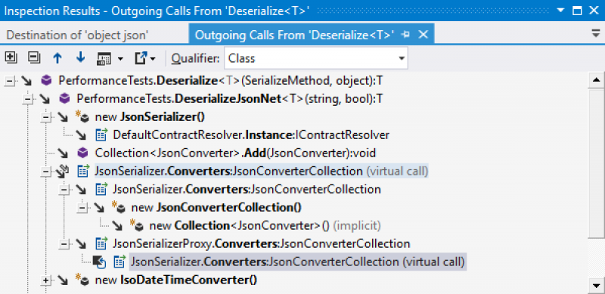Image resolution: width=605 pixels, height=294 pixels.
Task: Select DefaultContractResolver.Instance tree item
Action: [x=251, y=135]
